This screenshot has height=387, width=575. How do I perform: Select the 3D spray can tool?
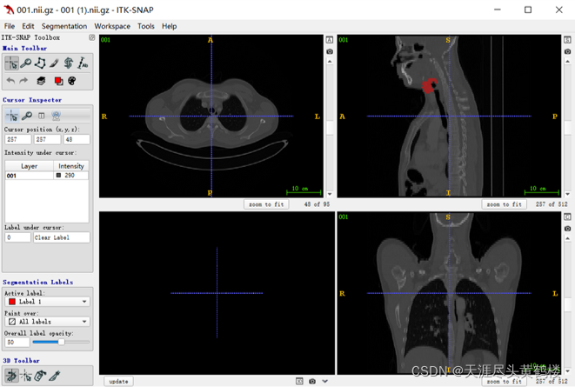tap(40, 376)
